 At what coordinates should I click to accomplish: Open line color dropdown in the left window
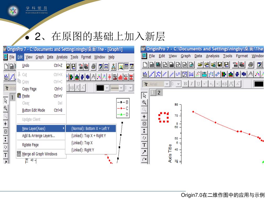point(107,88)
